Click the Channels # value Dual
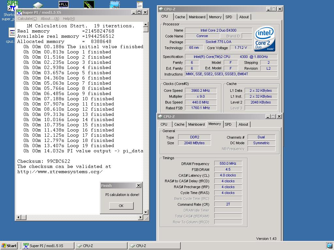Screen dimensions: 334x250 click(x=261, y=137)
